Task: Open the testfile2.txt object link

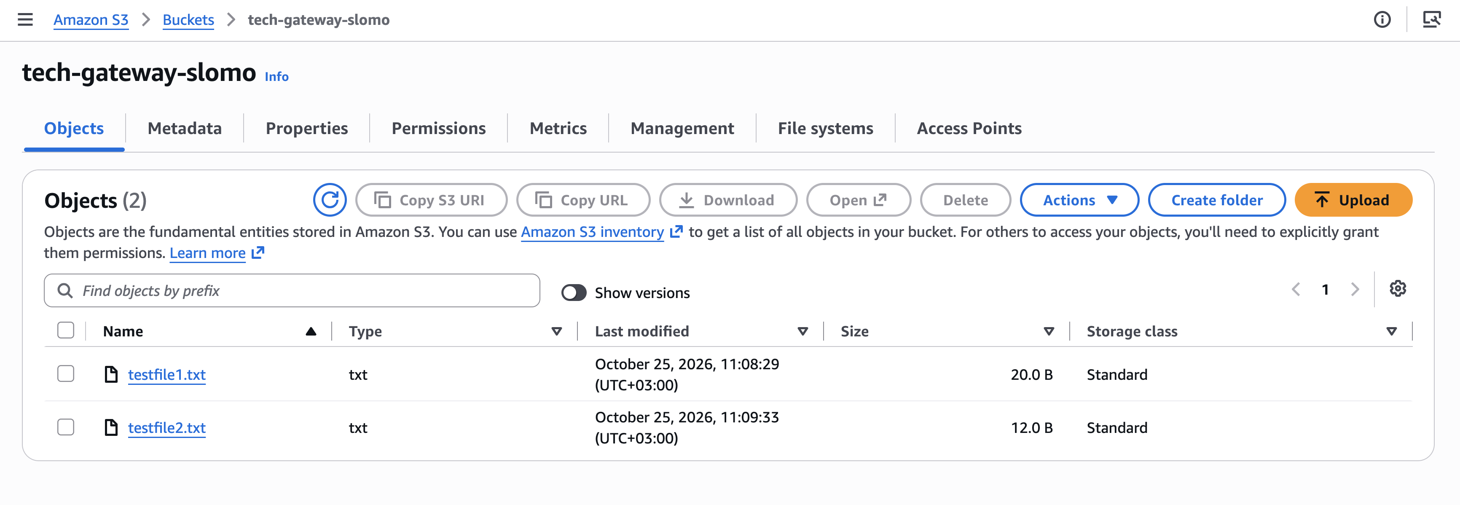Action: pos(166,428)
